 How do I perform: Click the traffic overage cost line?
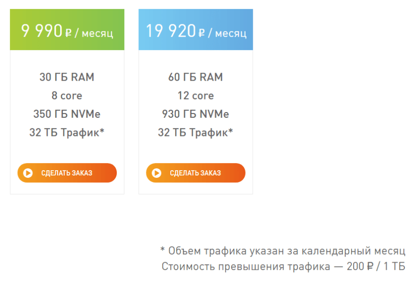click(284, 267)
